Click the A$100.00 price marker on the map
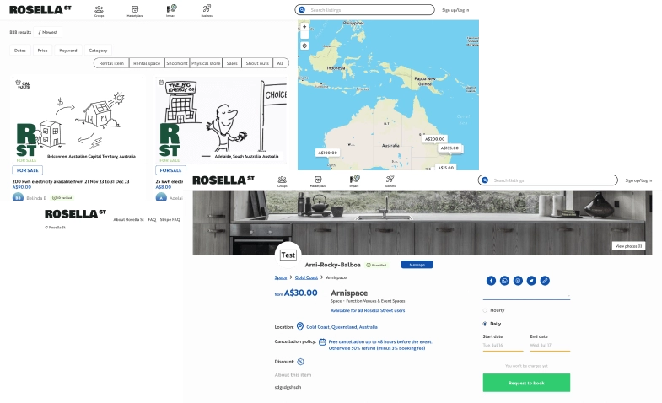Viewport: 662px width, 403px height. coord(327,153)
